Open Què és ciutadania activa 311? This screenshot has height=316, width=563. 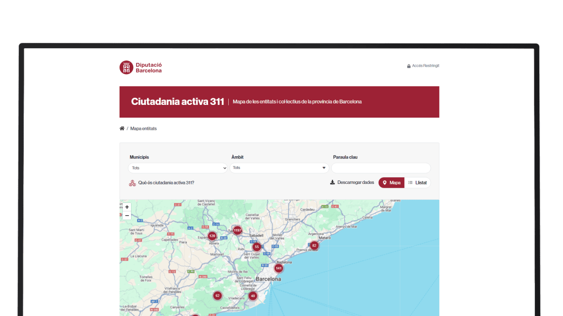[x=166, y=183]
